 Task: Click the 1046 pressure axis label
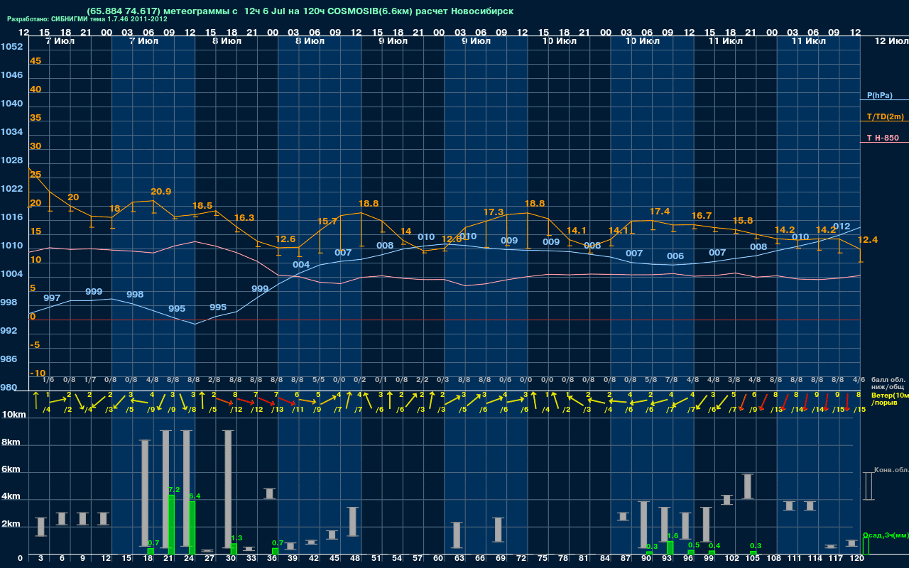click(11, 75)
